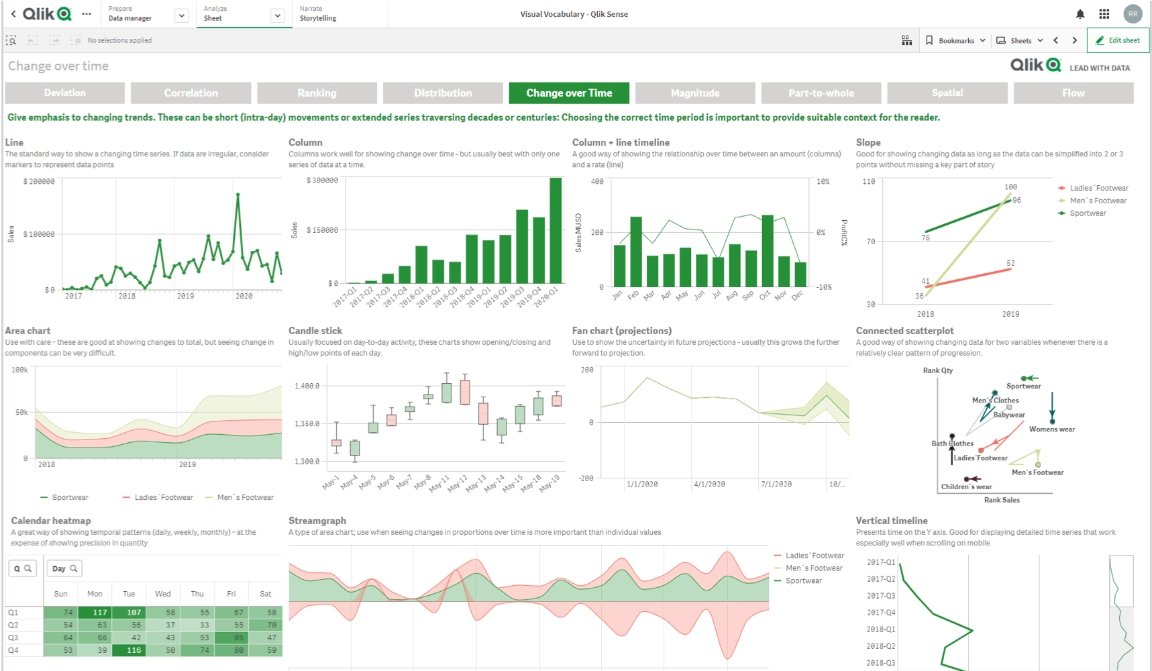
Task: Open notifications bell
Action: tap(1080, 14)
